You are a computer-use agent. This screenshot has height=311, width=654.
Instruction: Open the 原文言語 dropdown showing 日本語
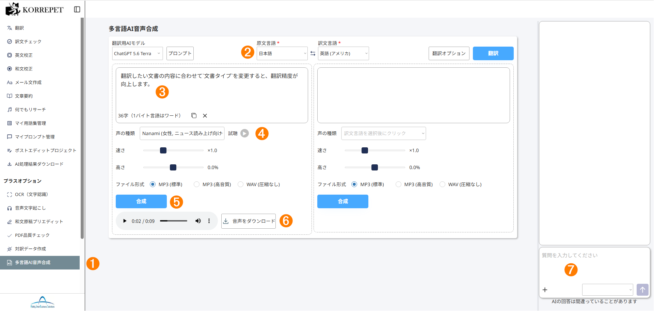pyautogui.click(x=282, y=53)
